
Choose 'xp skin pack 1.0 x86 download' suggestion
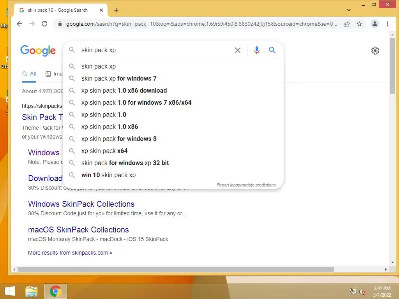pyautogui.click(x=173, y=90)
